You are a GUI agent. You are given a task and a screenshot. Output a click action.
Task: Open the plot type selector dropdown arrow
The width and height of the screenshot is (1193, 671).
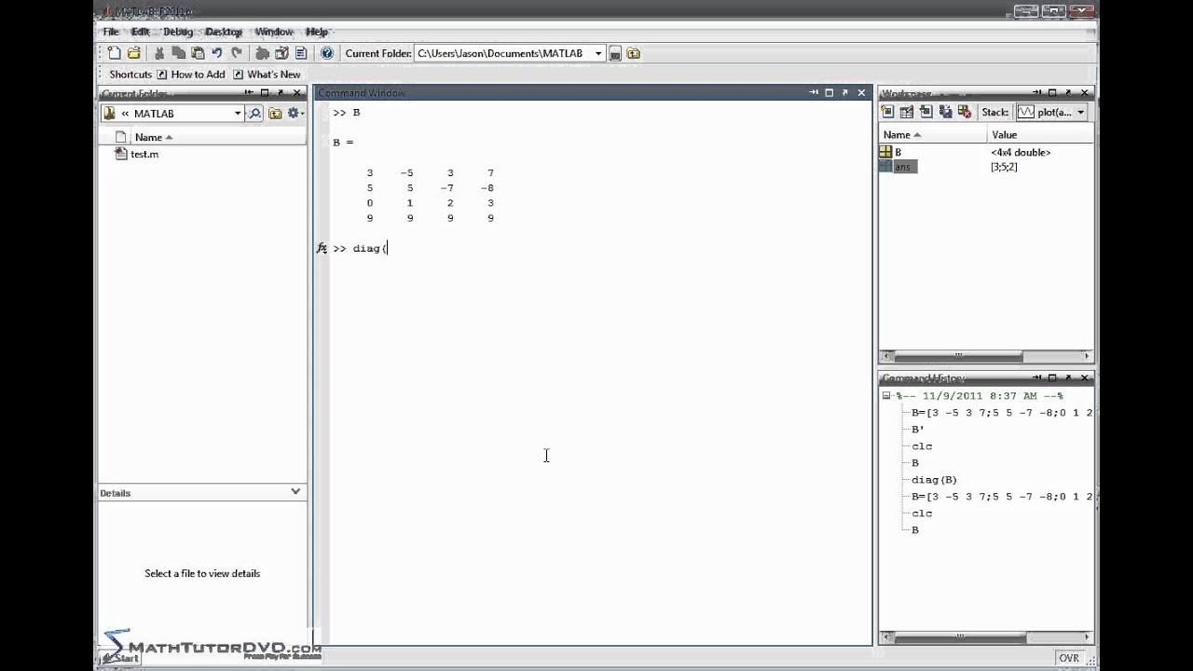tap(1081, 112)
